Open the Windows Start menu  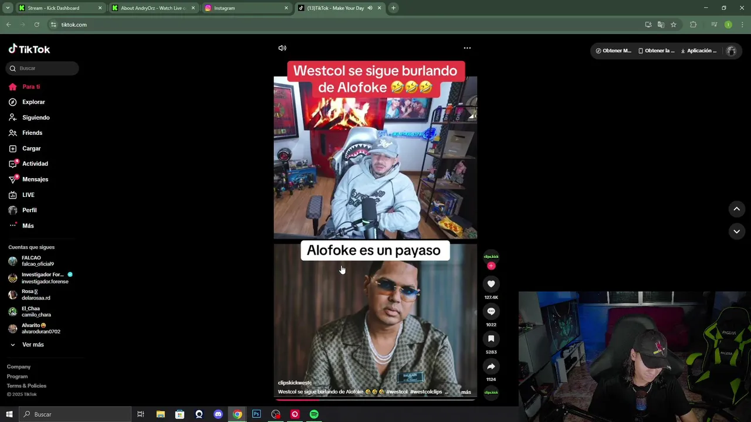(9, 414)
